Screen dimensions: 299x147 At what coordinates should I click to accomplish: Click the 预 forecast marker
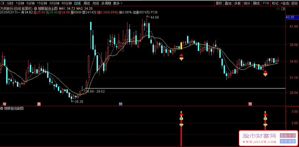coord(250,104)
